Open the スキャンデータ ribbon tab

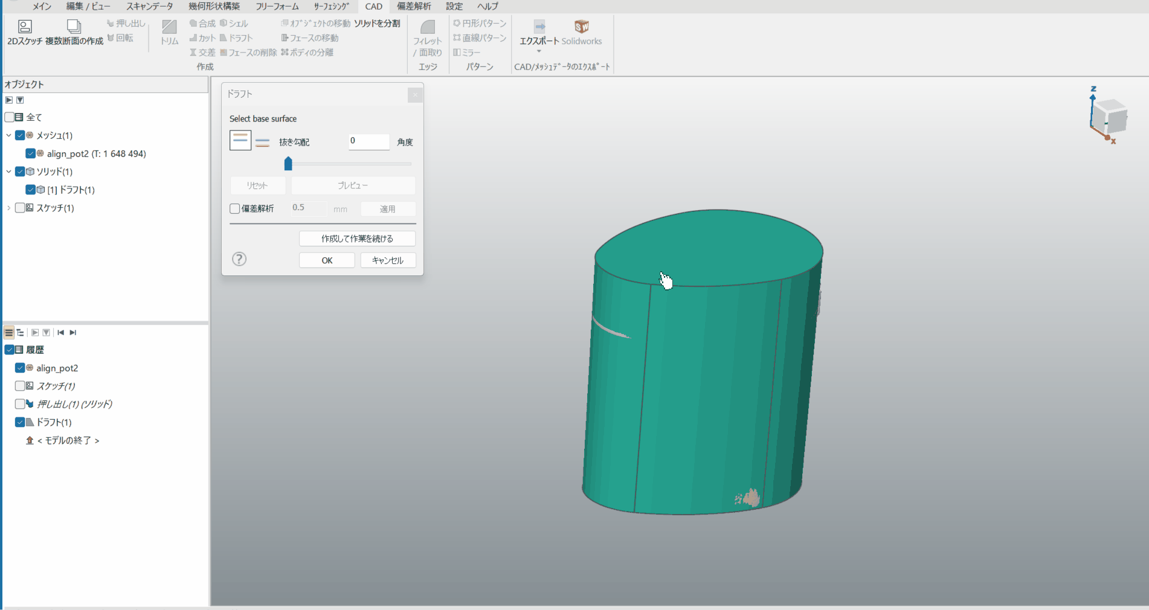click(x=149, y=6)
